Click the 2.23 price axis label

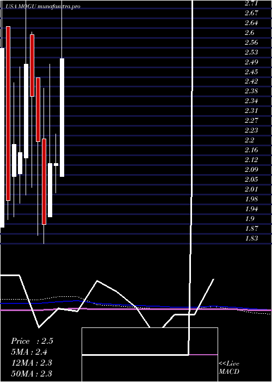point(251,130)
